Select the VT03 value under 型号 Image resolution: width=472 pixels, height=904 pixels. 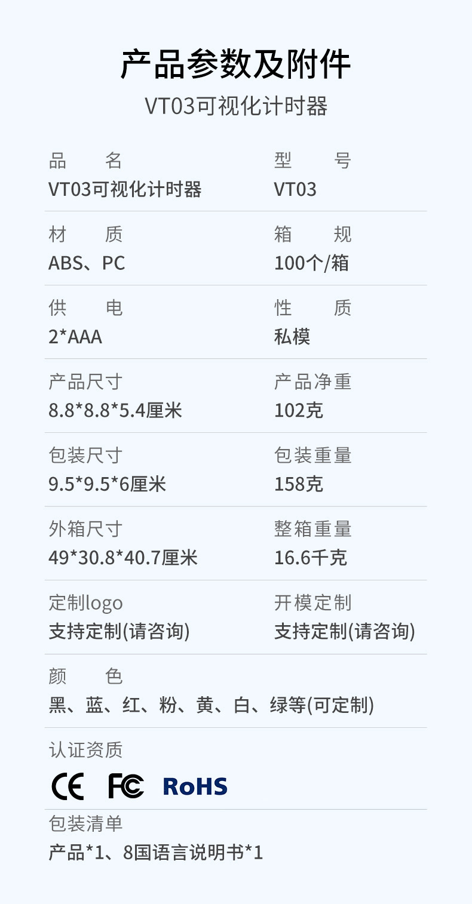pyautogui.click(x=295, y=190)
